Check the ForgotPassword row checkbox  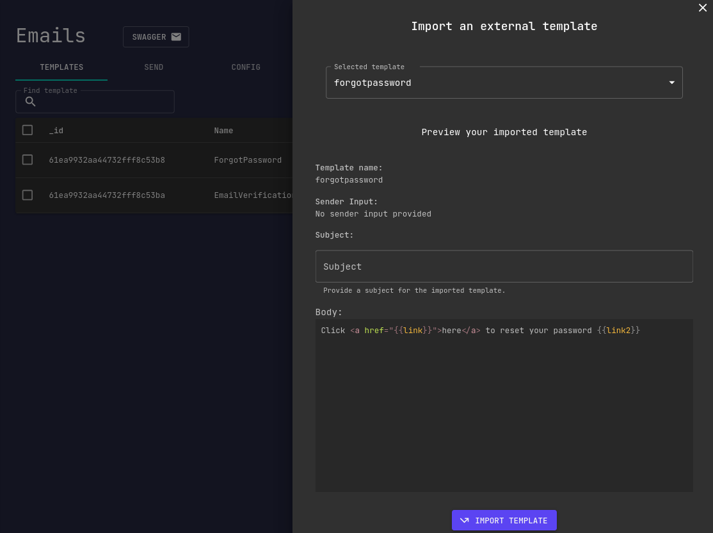(x=28, y=160)
